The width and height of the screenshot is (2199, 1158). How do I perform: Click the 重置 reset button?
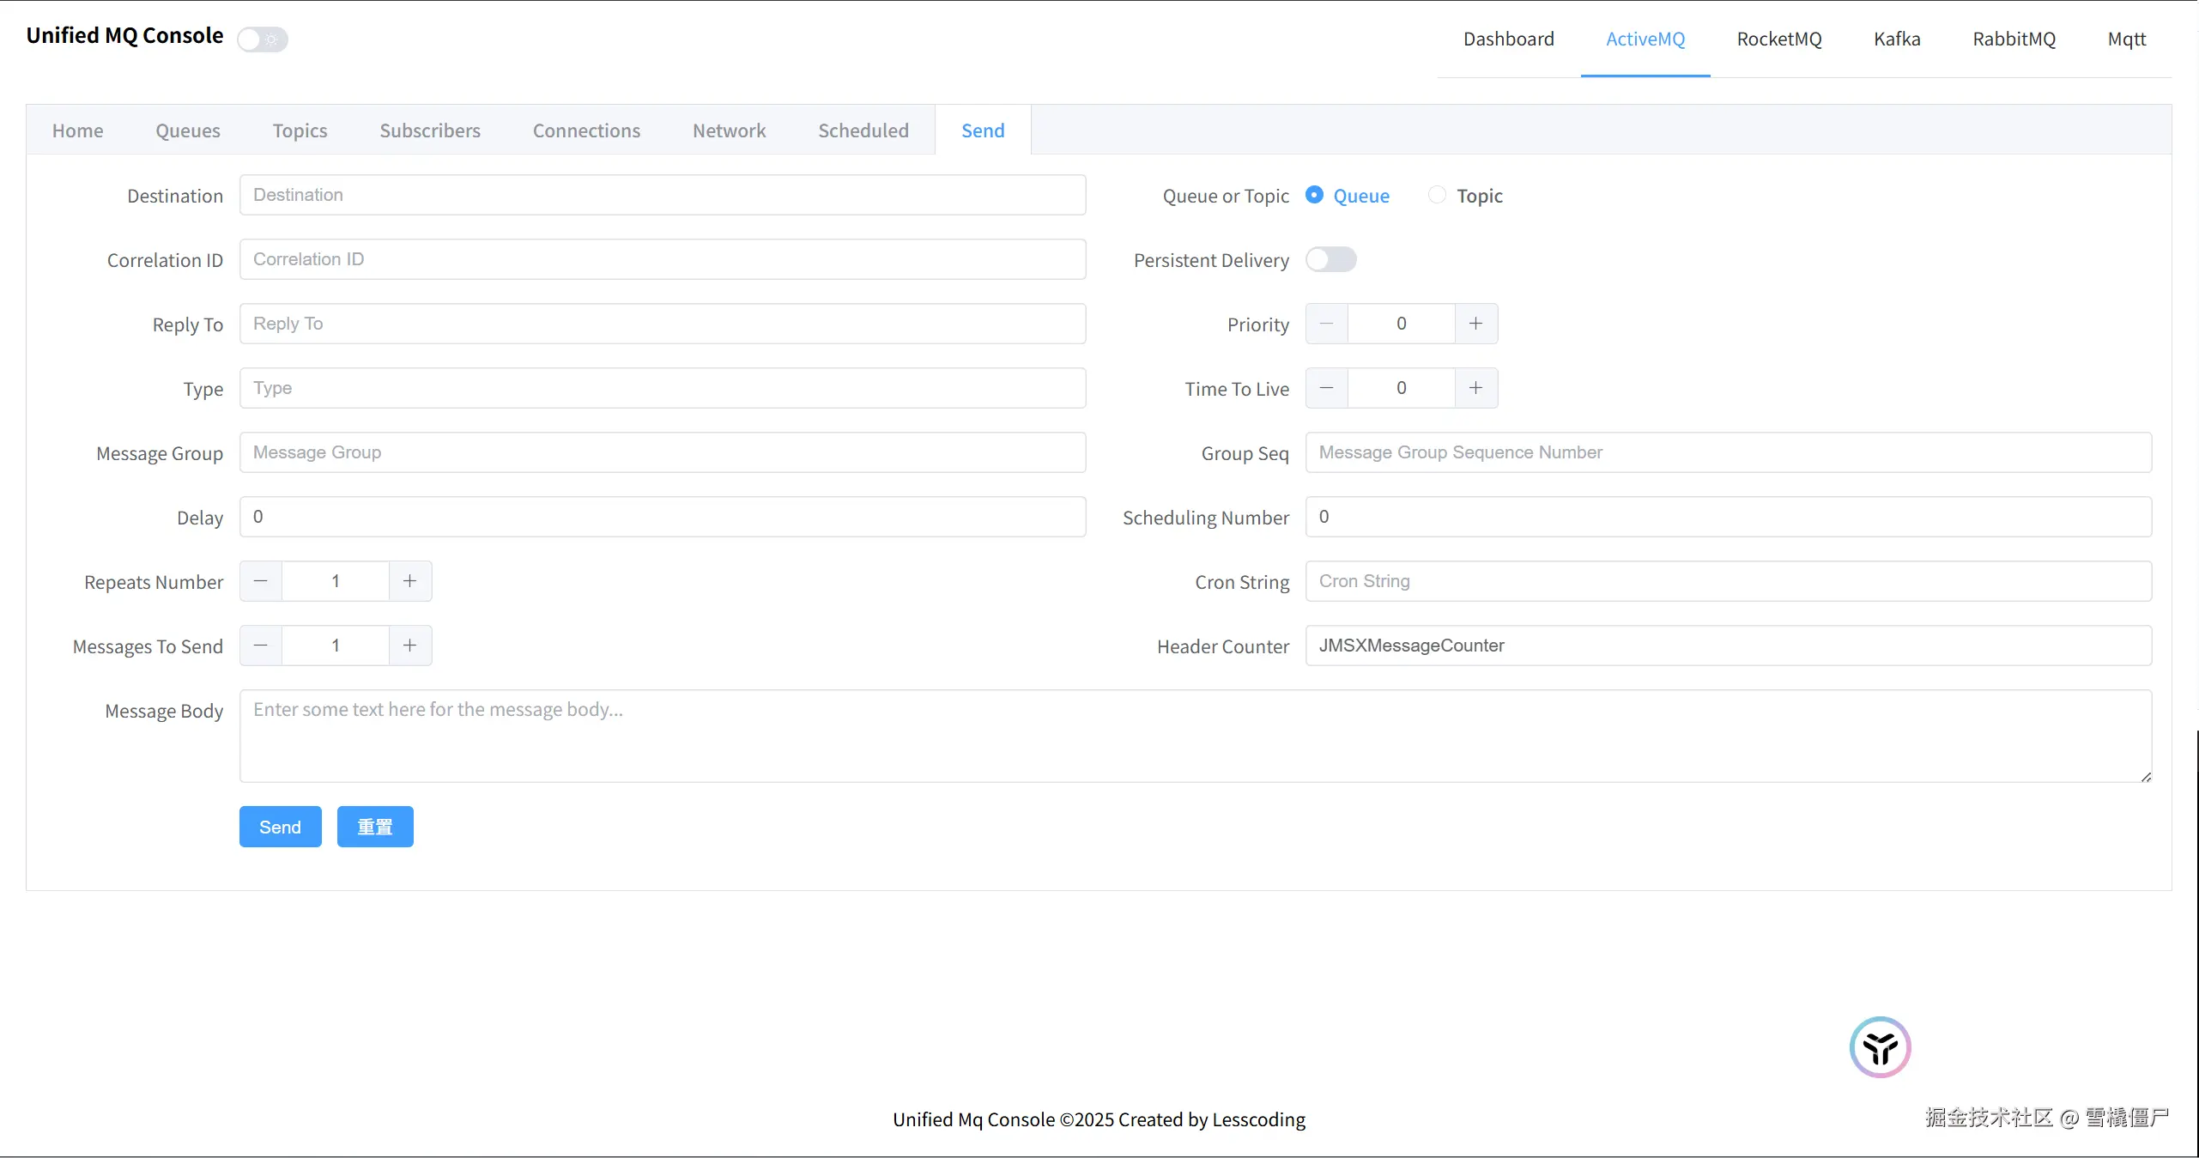coord(375,827)
